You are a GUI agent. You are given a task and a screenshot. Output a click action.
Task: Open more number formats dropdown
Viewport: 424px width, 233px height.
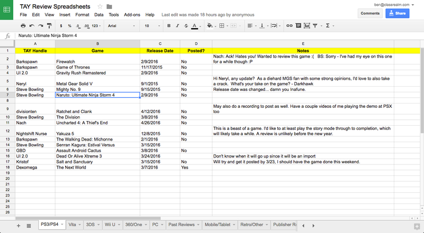tap(96, 26)
